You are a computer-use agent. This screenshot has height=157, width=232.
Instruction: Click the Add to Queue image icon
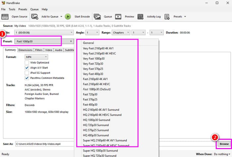point(35,17)
